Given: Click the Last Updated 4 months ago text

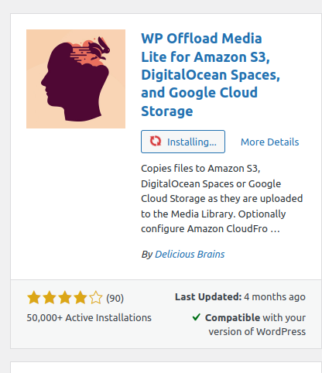Looking at the screenshot, I should (x=240, y=297).
